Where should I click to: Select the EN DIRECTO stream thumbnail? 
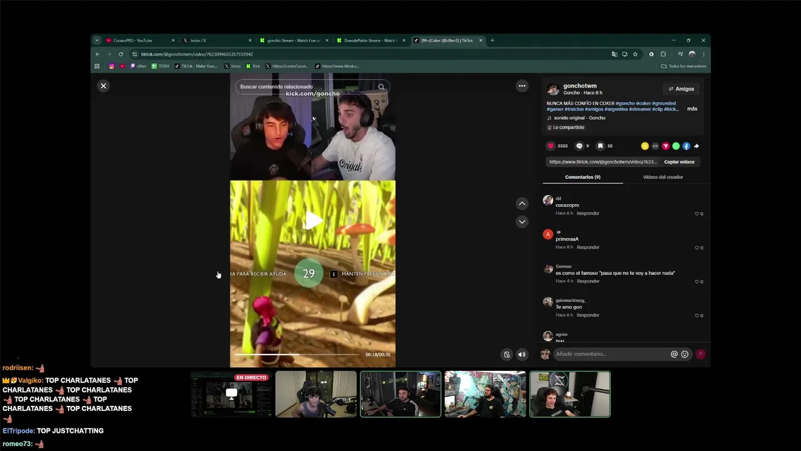(x=232, y=395)
